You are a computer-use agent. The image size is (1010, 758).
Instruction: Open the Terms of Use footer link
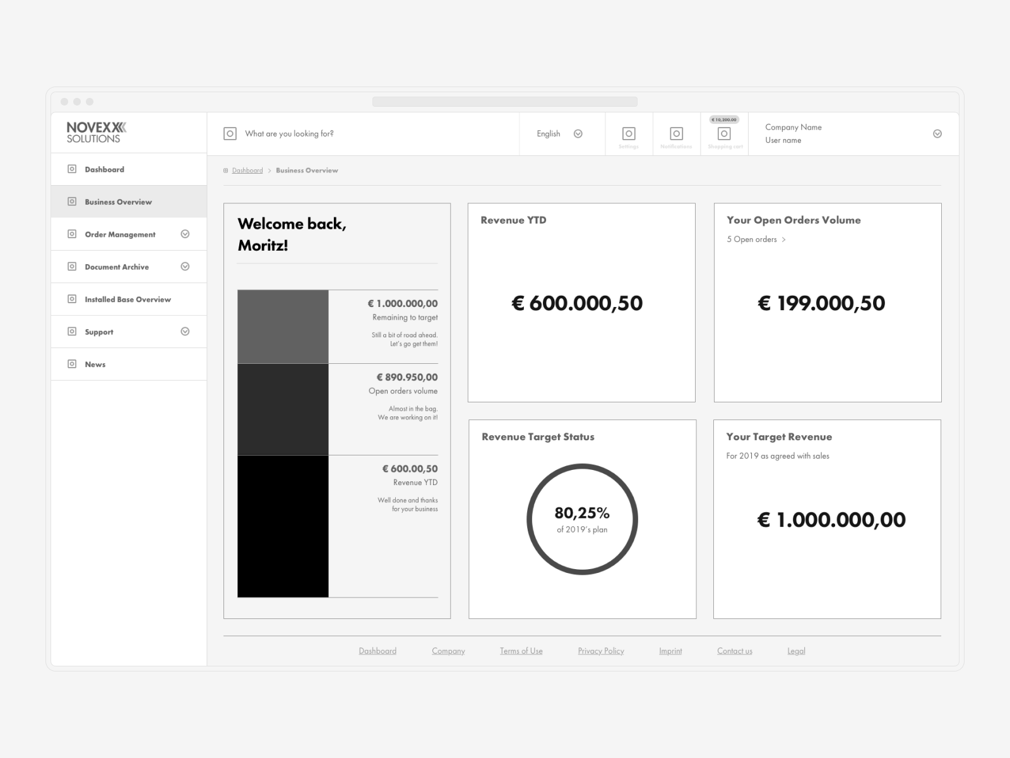coord(521,651)
